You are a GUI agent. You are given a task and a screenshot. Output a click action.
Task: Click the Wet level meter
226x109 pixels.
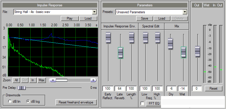point(205,54)
